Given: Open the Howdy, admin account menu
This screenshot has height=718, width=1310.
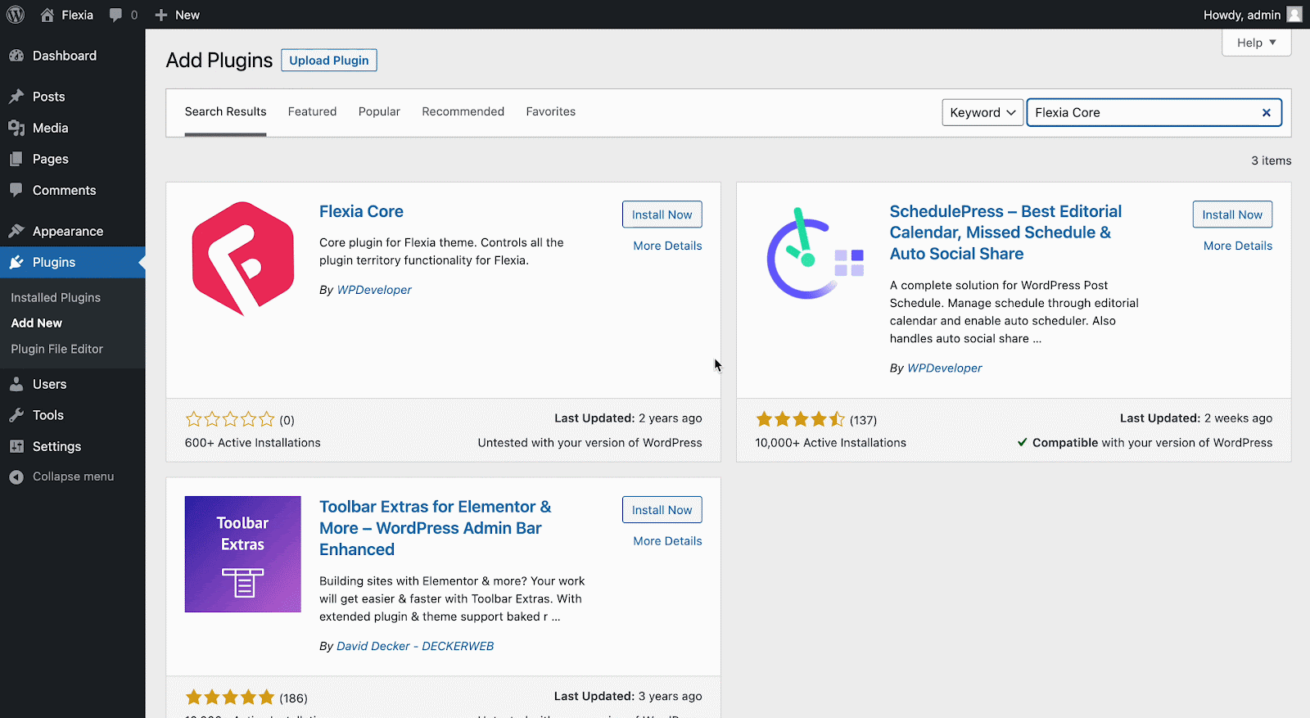Looking at the screenshot, I should [1252, 15].
